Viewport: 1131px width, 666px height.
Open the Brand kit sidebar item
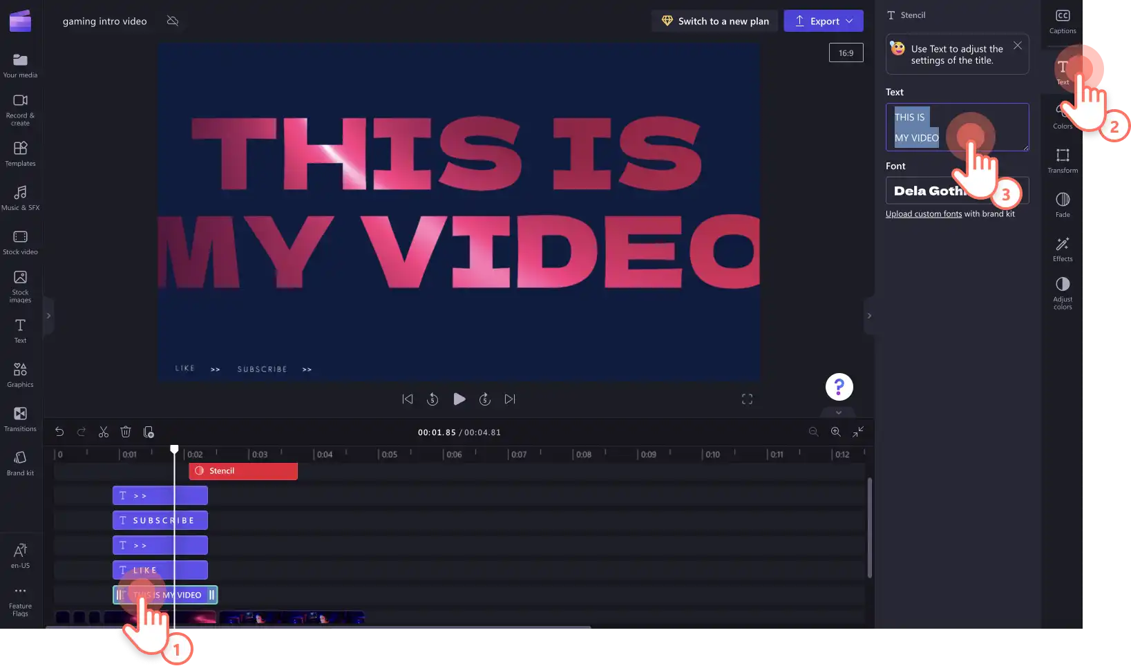click(x=20, y=463)
